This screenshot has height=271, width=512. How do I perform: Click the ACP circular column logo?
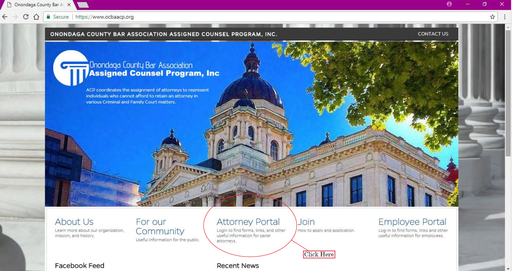pyautogui.click(x=71, y=68)
